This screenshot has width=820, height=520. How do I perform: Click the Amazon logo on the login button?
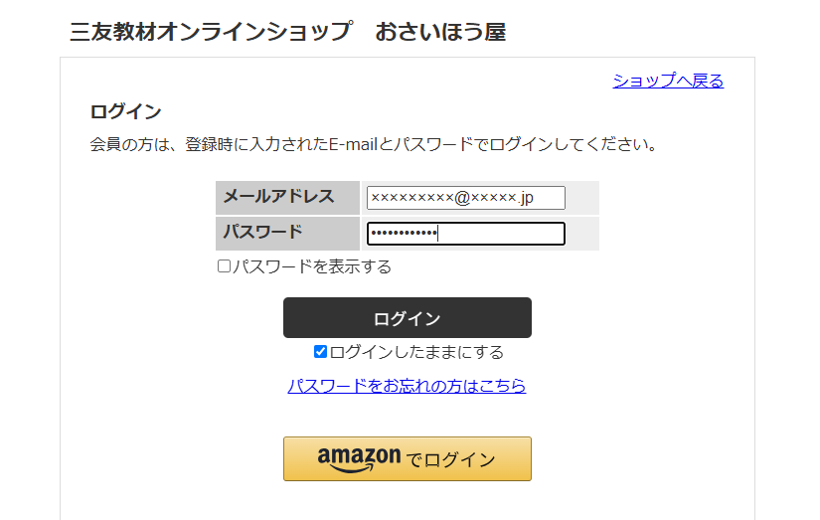pyautogui.click(x=359, y=456)
